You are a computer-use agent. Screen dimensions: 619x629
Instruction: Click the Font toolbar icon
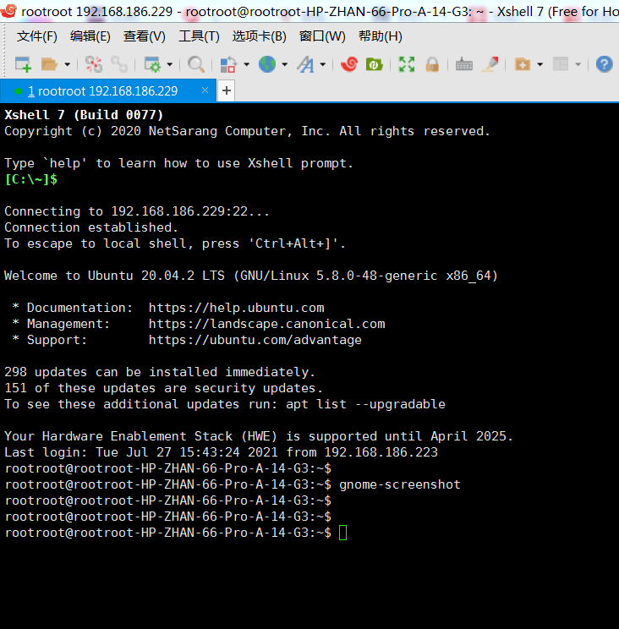(305, 64)
